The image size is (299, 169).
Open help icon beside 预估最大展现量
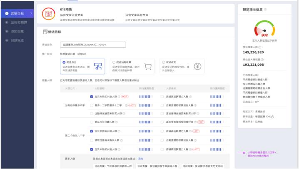click(x=262, y=60)
